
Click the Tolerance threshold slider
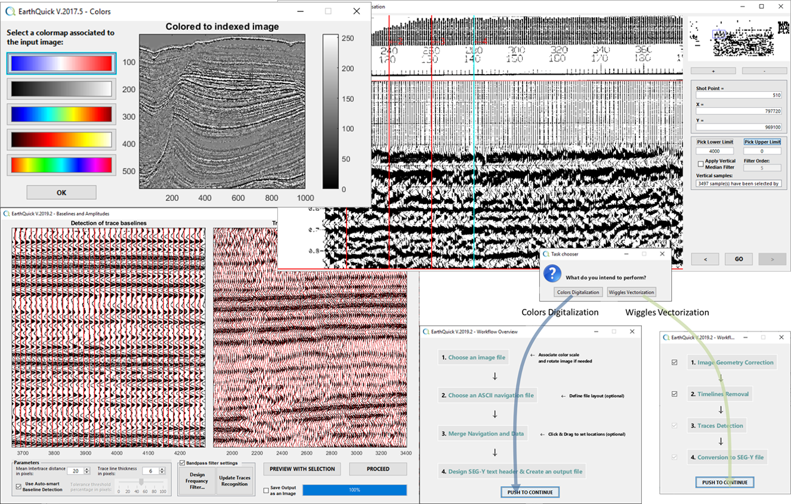pyautogui.click(x=142, y=482)
